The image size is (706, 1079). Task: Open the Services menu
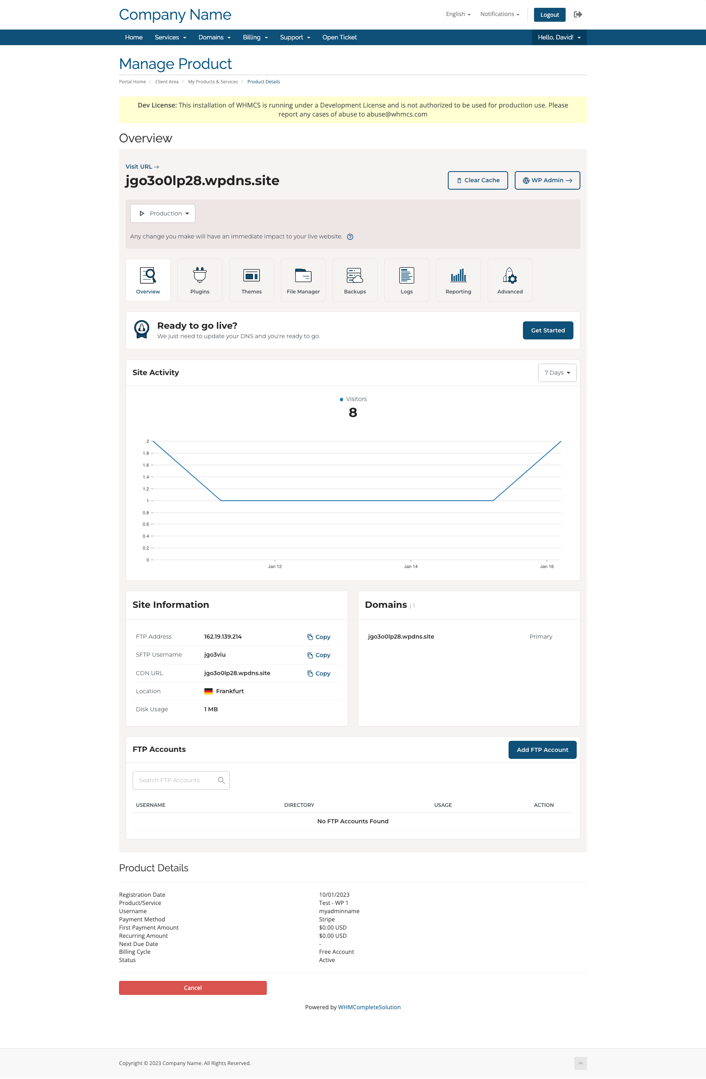(x=170, y=37)
